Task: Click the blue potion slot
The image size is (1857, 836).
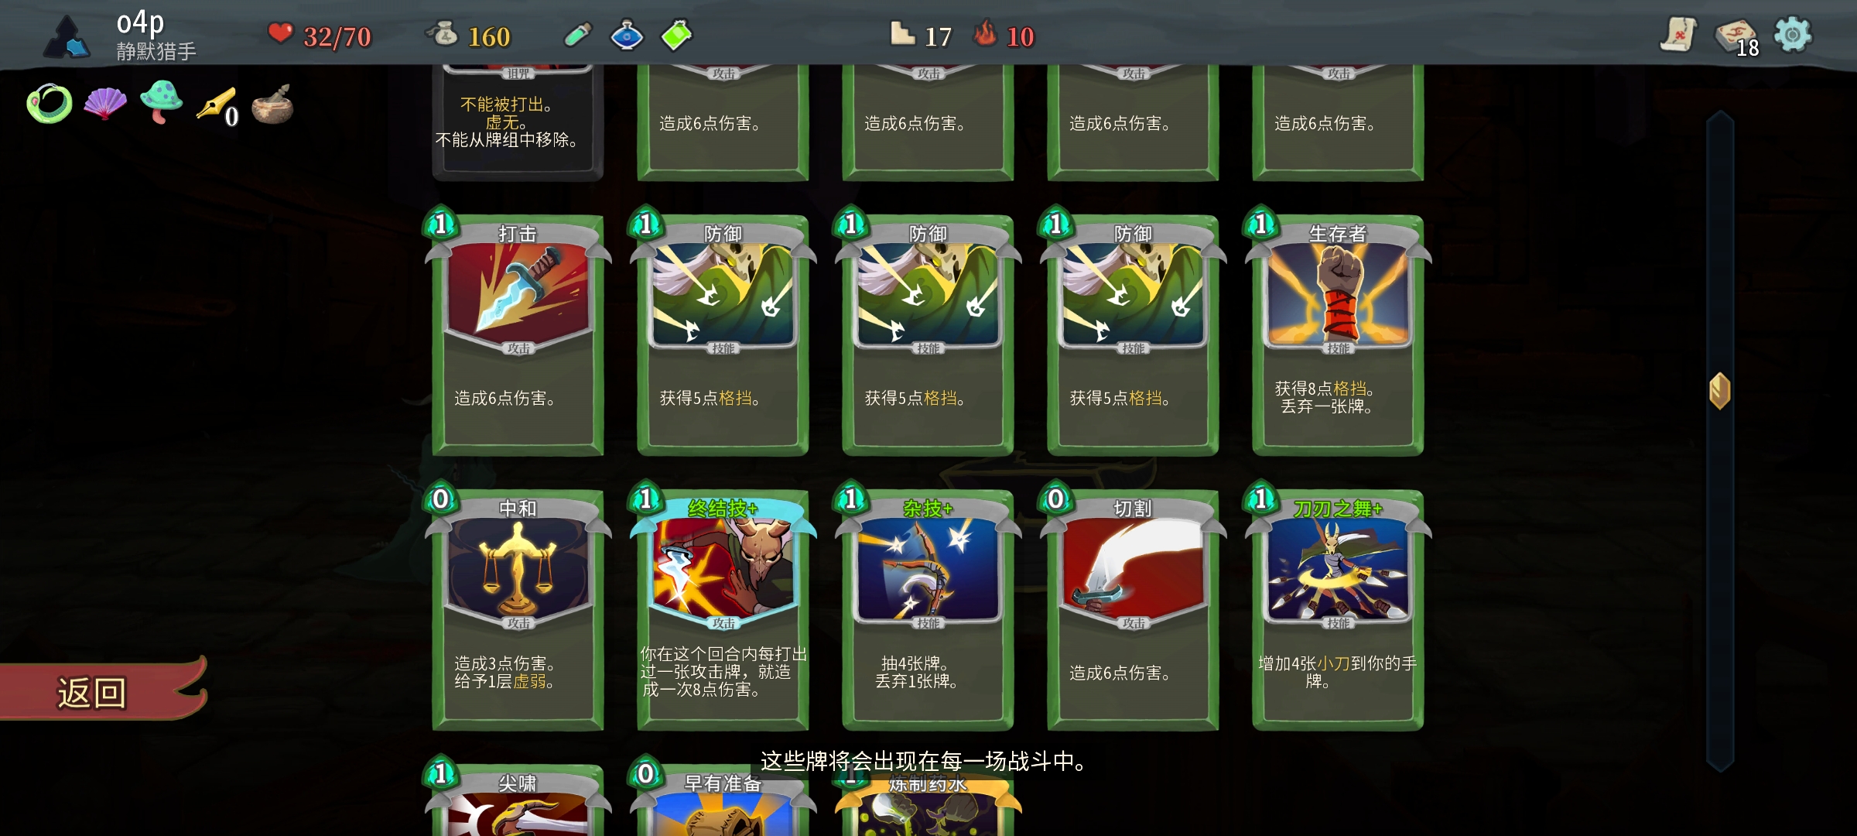Action: click(627, 36)
